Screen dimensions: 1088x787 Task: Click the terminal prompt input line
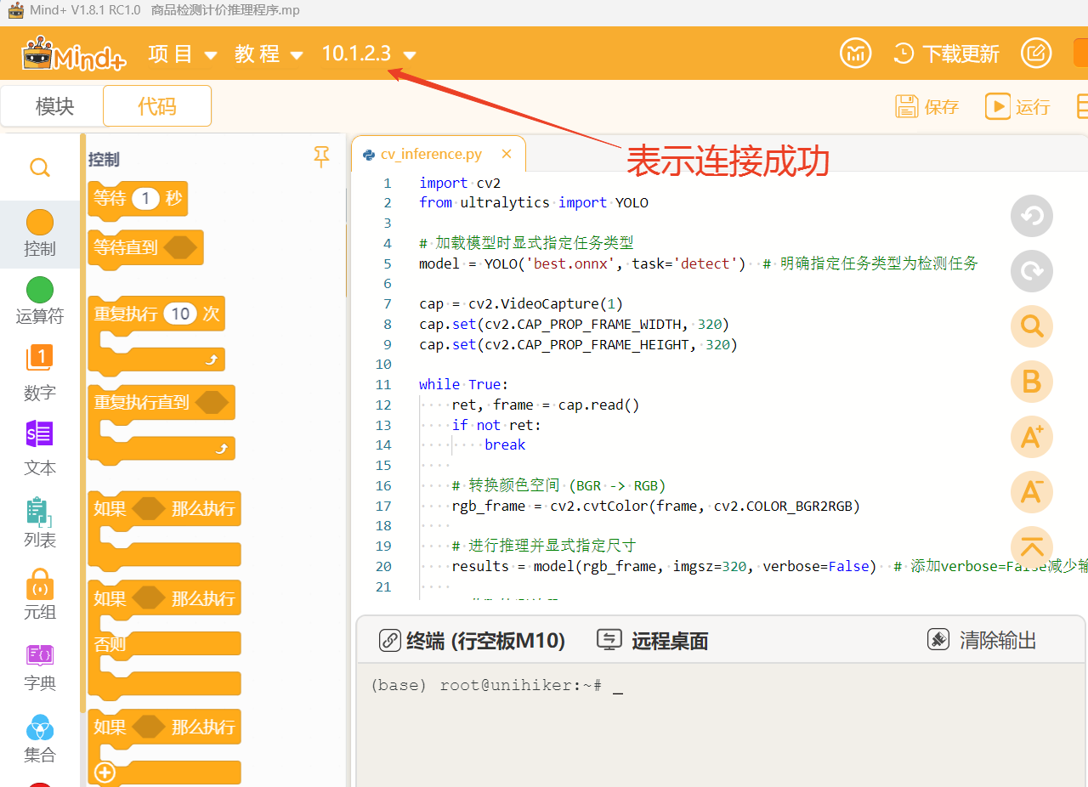[x=497, y=686]
